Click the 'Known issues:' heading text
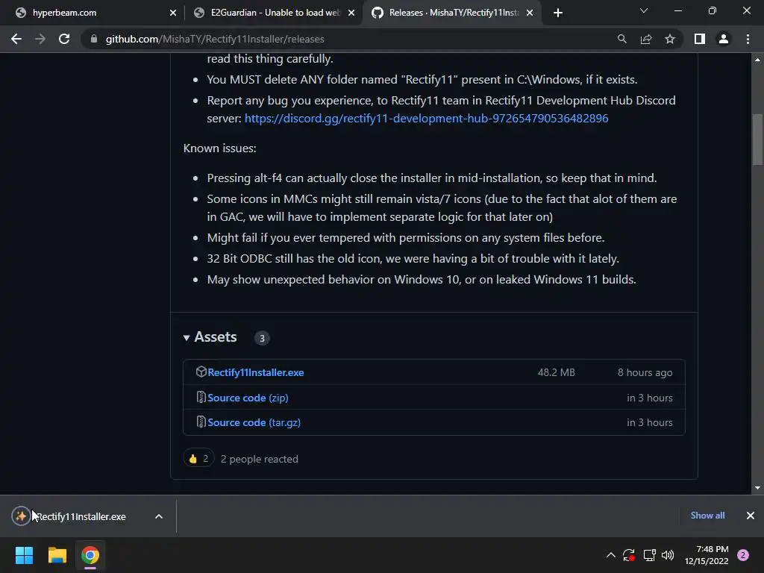The width and height of the screenshot is (764, 573). (x=220, y=148)
